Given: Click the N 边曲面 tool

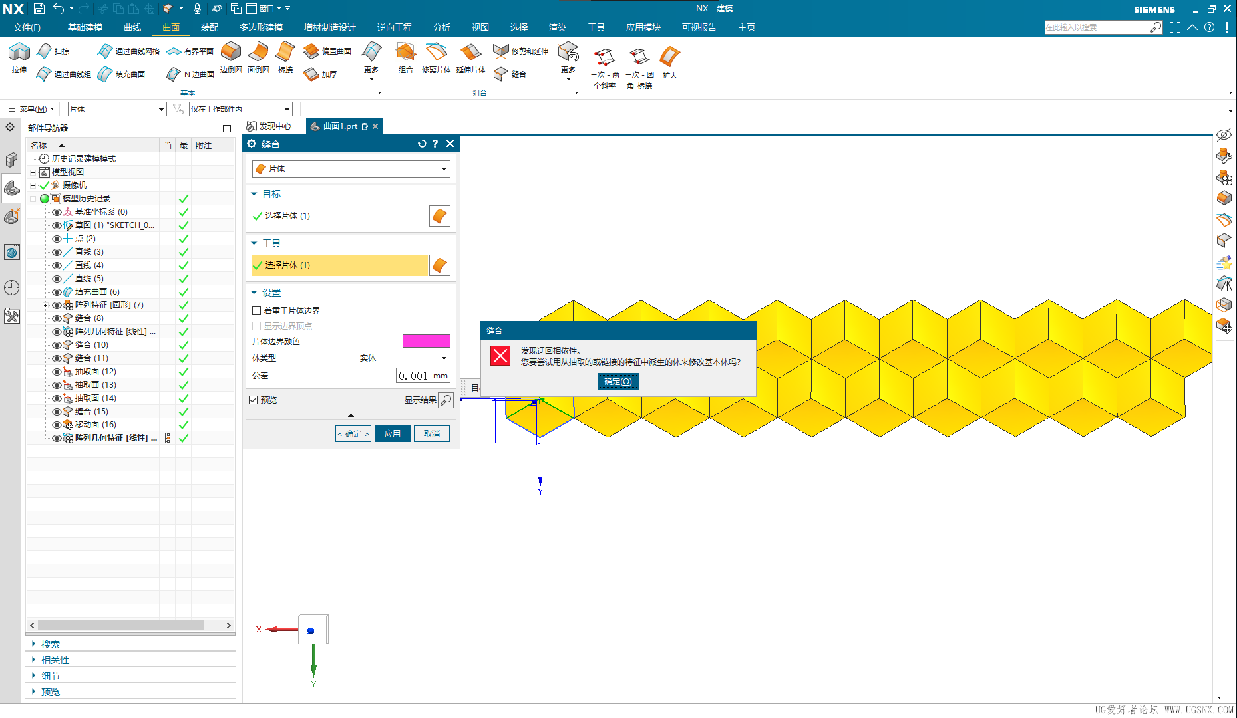Looking at the screenshot, I should coord(190,74).
